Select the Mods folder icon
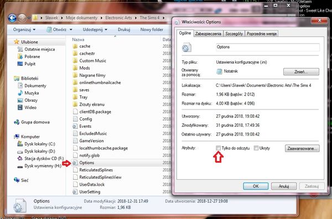 tap(75, 68)
